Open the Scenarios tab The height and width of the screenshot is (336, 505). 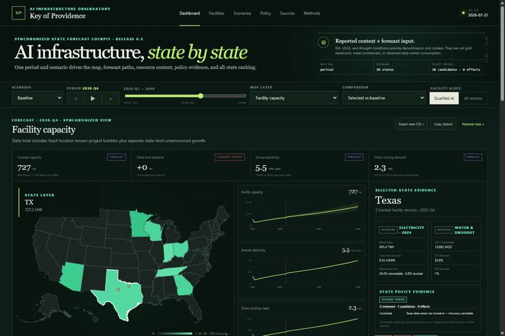coord(242,13)
